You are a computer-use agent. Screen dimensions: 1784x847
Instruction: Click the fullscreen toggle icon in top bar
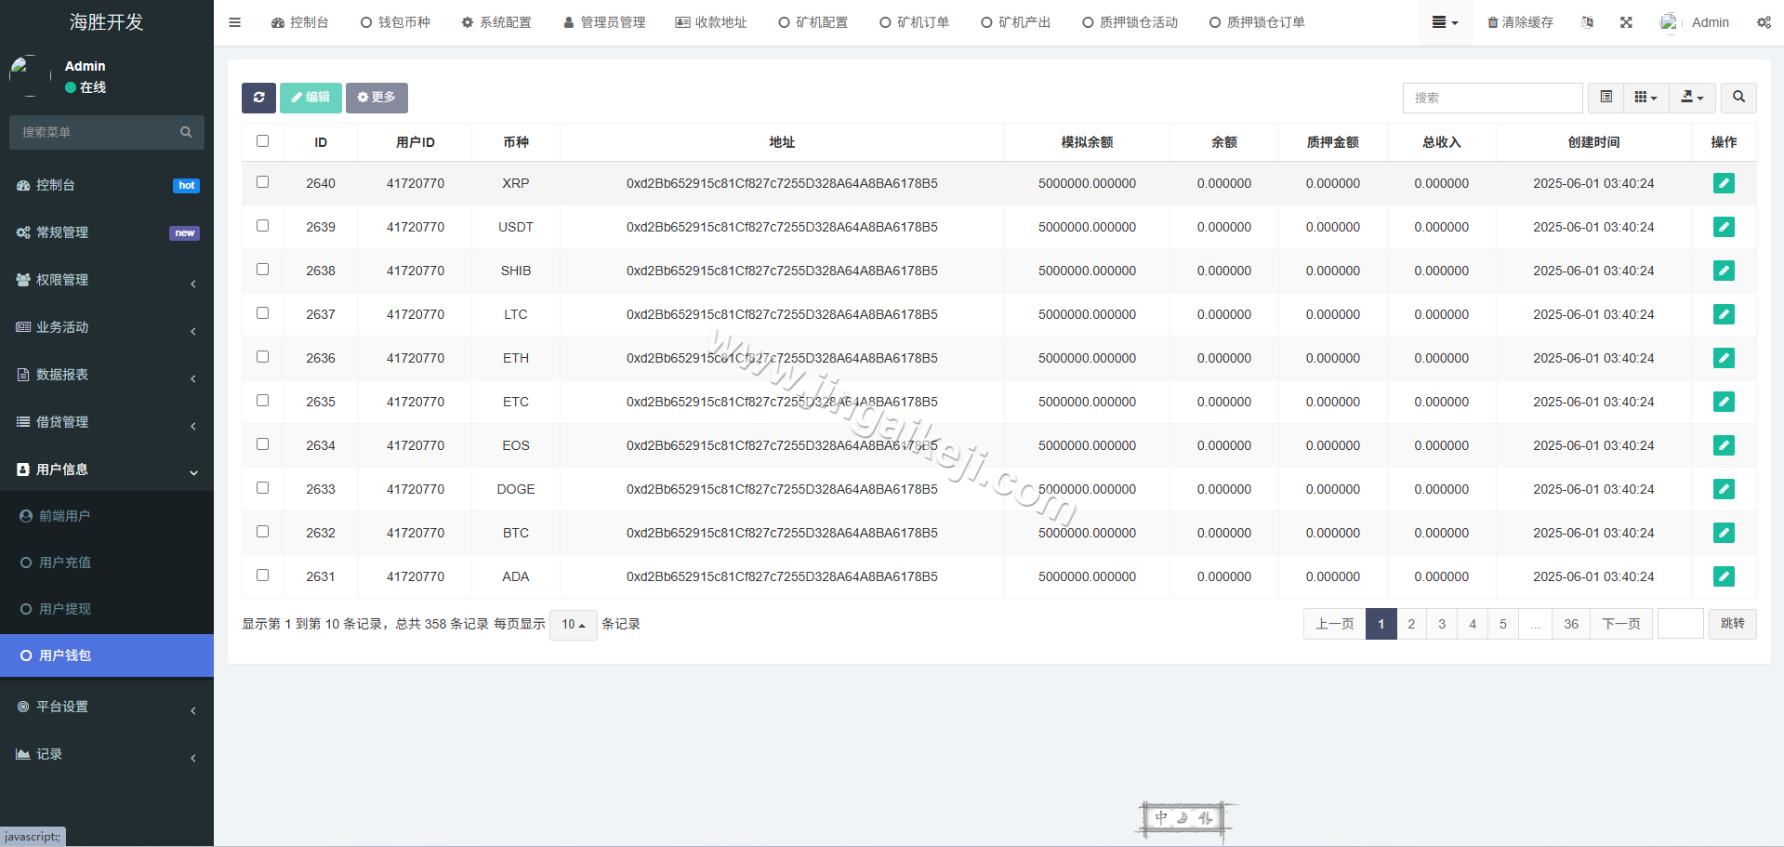click(x=1625, y=21)
